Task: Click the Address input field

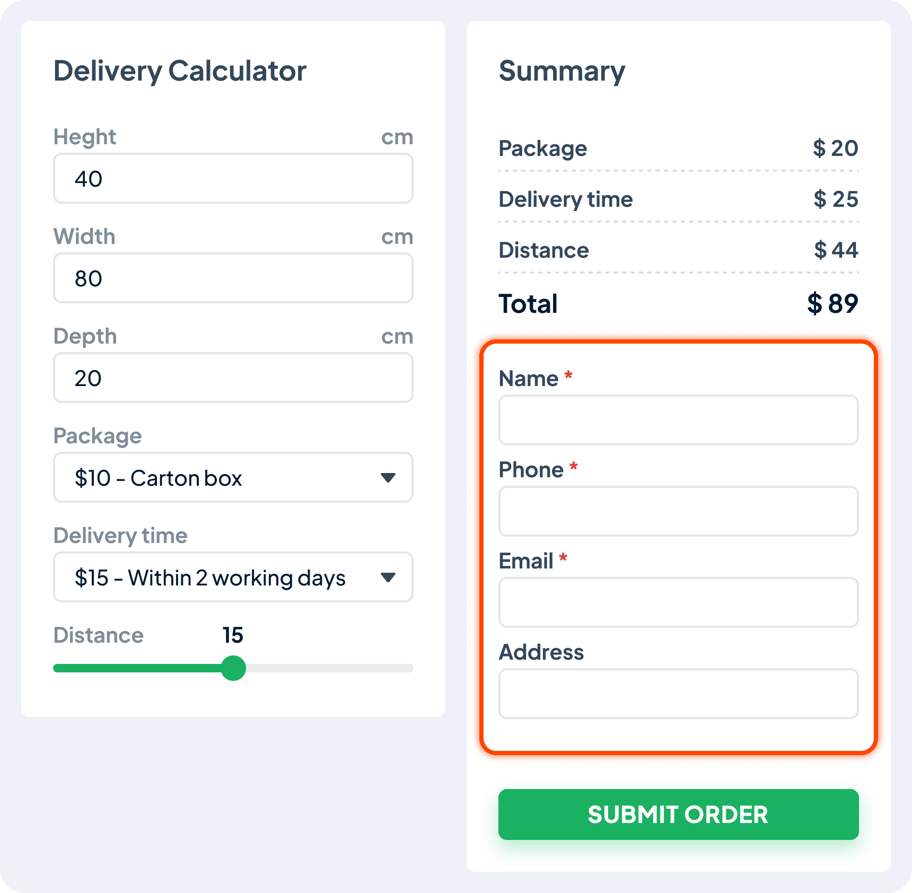Action: tap(679, 694)
